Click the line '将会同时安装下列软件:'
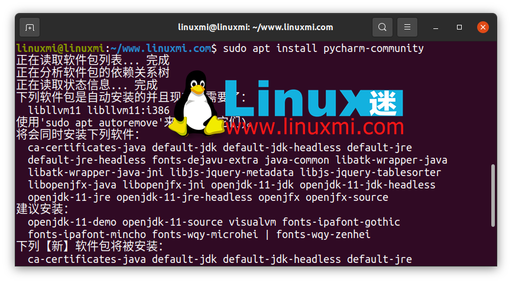512x283 pixels. (78, 135)
